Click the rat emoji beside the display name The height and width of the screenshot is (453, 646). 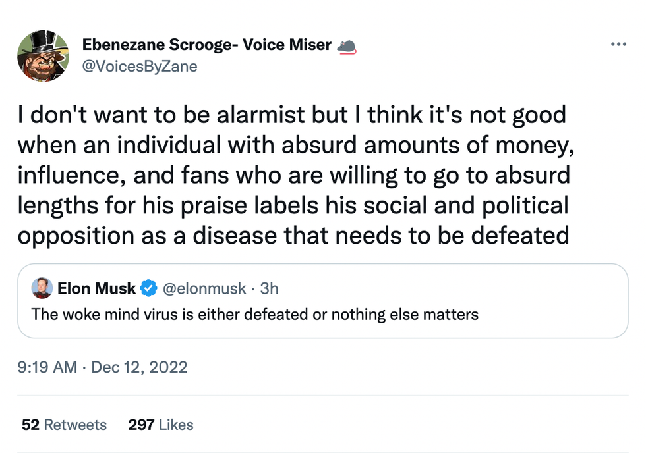click(x=347, y=45)
